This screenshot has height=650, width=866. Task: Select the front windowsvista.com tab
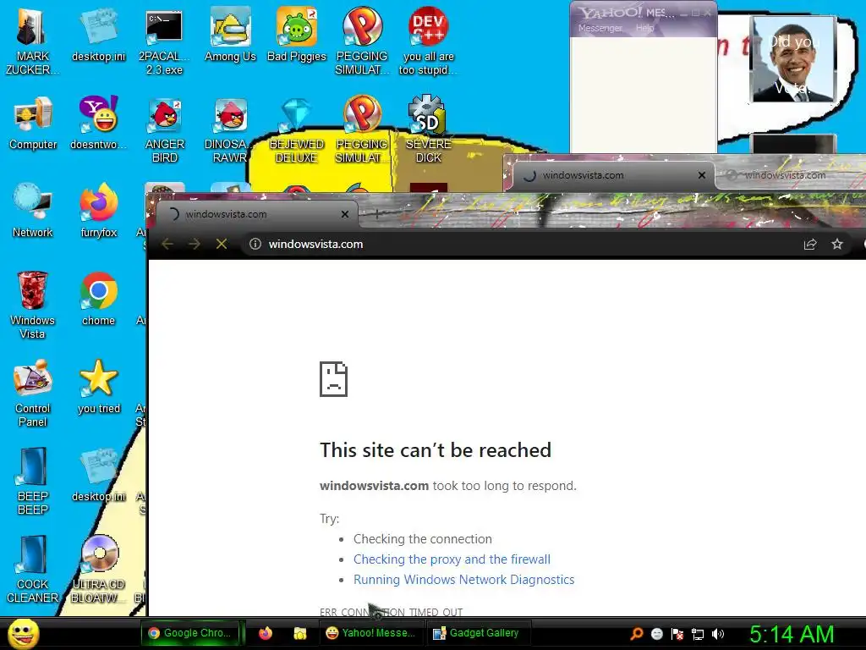pyautogui.click(x=257, y=214)
